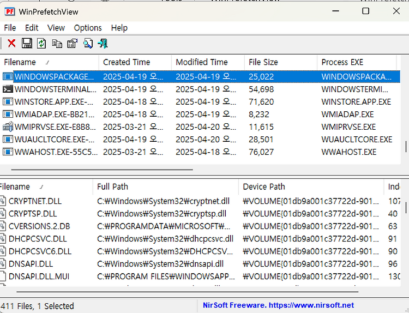Click the WMIADAP.EXE row icon
409x313 pixels.
(8, 114)
